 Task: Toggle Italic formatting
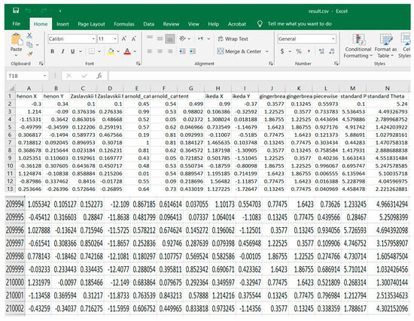pyautogui.click(x=62, y=51)
